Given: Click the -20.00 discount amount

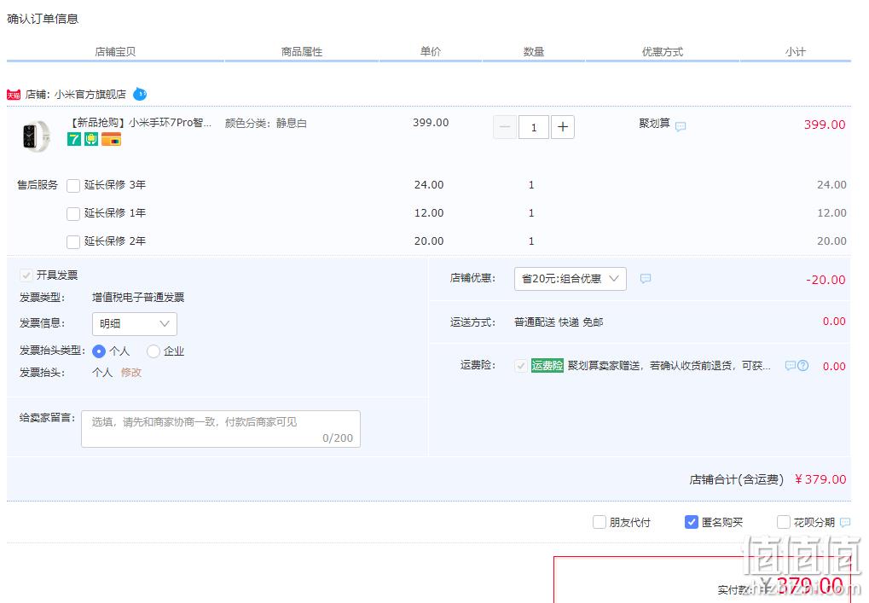Looking at the screenshot, I should pos(826,280).
